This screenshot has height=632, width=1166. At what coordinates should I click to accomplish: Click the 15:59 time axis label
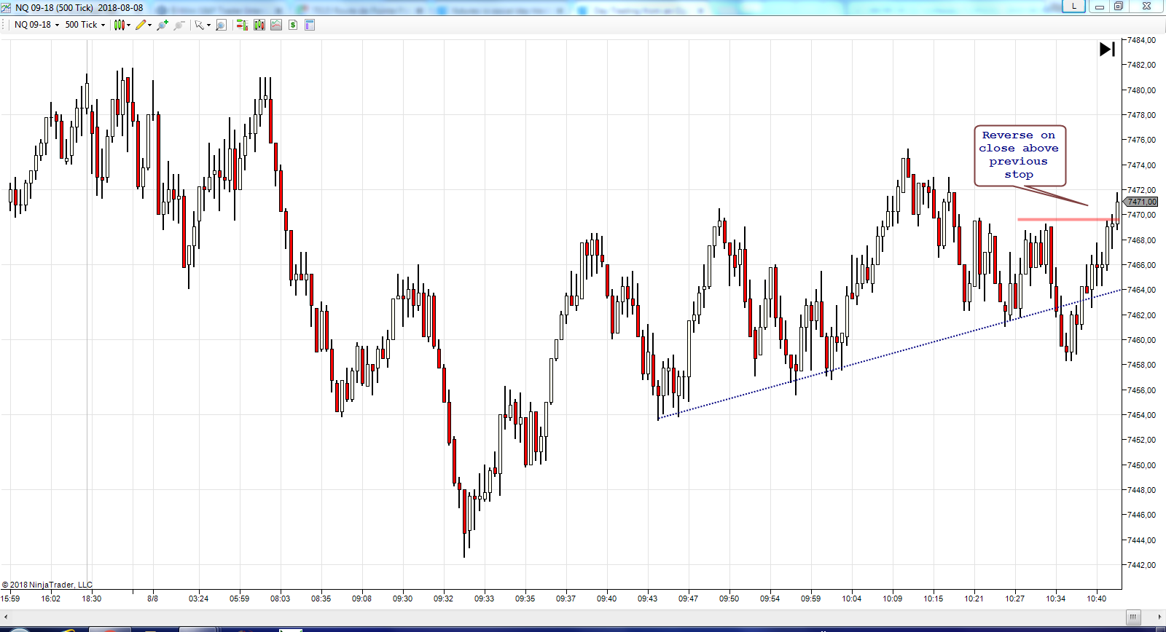point(10,599)
